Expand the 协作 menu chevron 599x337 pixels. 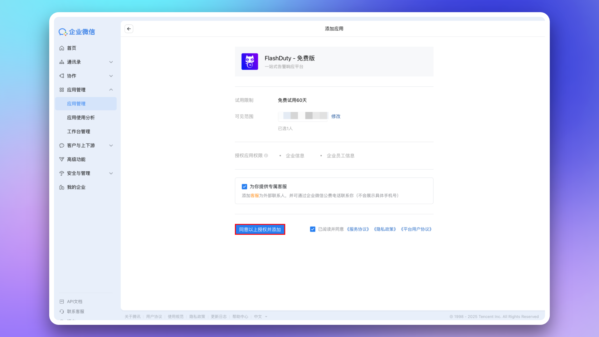[111, 76]
